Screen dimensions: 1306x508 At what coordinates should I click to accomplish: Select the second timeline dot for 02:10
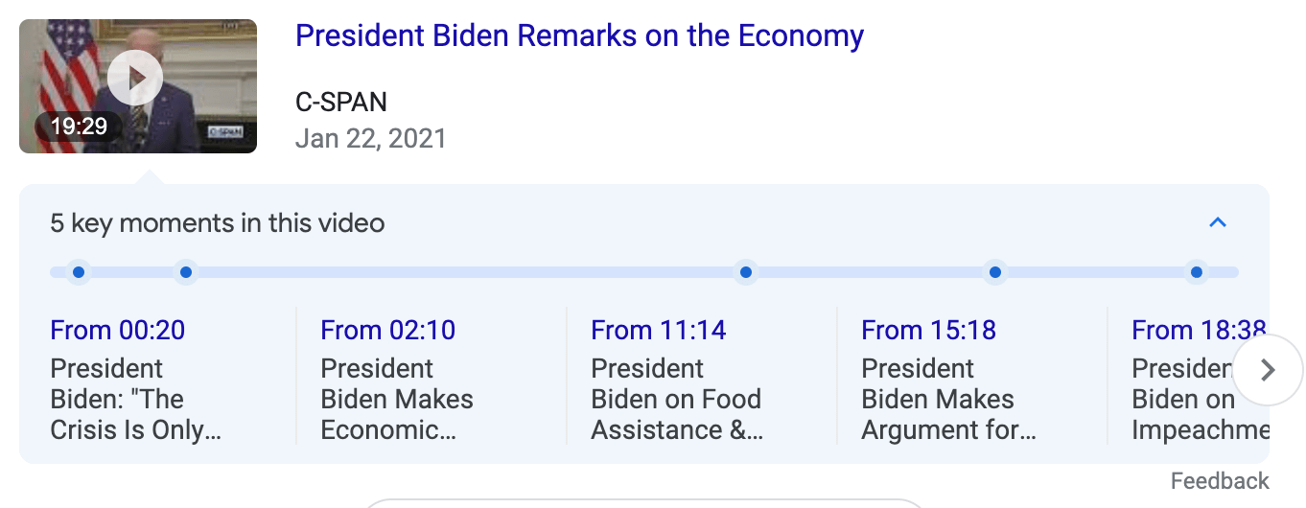[186, 273]
